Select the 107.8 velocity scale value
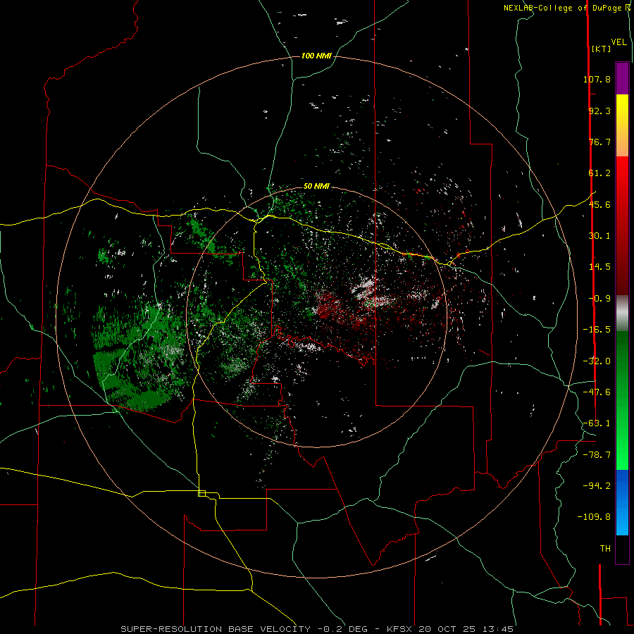This screenshot has height=634, width=634. [x=597, y=79]
